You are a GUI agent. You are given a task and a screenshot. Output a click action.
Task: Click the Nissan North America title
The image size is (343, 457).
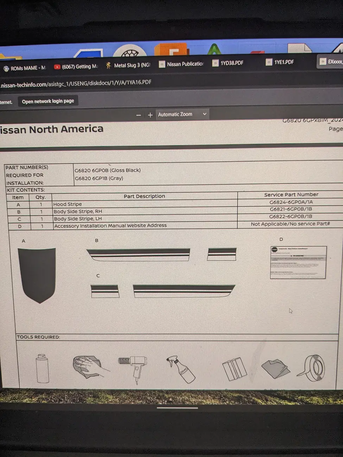pyautogui.click(x=52, y=129)
